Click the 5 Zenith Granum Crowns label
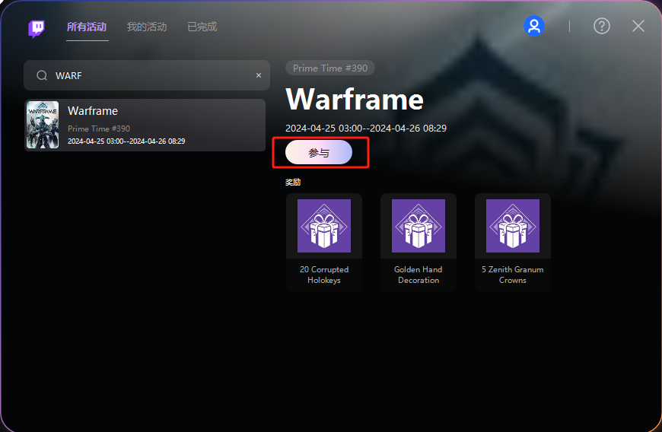The width and height of the screenshot is (662, 432). coord(513,275)
